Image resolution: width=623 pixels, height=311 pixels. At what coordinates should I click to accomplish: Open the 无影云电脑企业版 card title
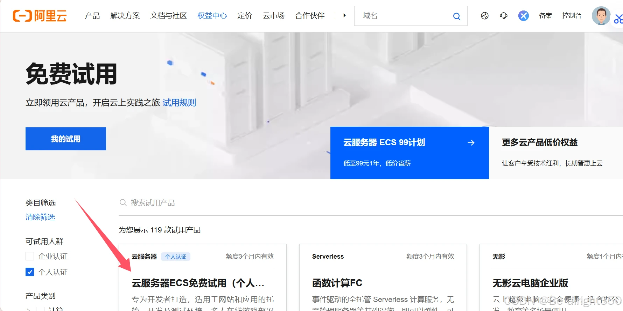click(530, 283)
